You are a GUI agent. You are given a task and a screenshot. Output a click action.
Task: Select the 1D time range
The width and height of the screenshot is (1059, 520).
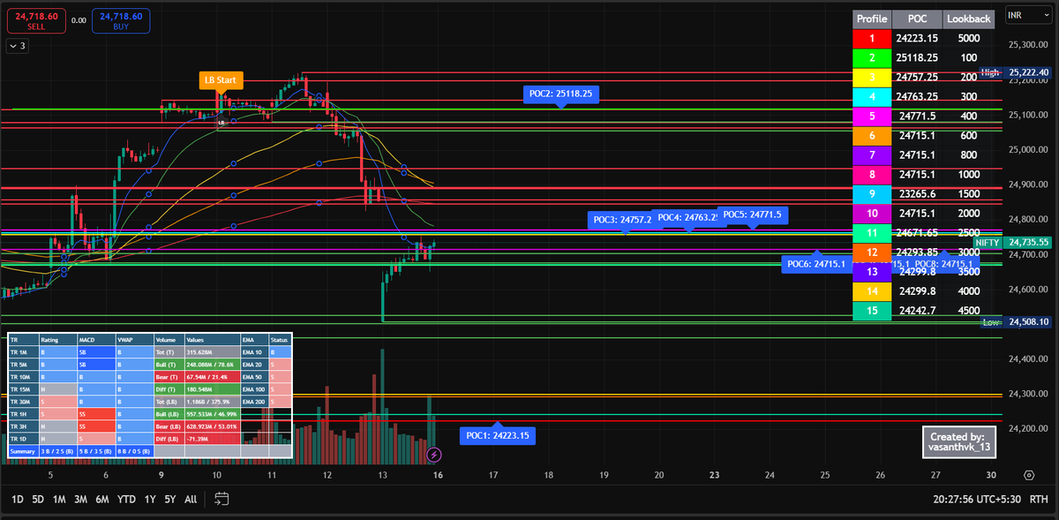pos(17,499)
